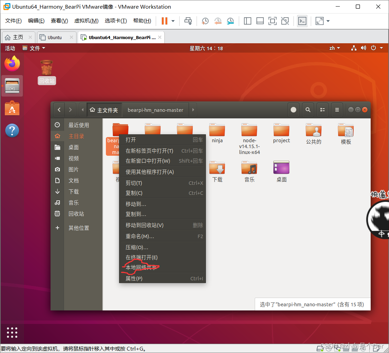Open the VMware snapshot manager icon
The height and width of the screenshot is (353, 389).
[230, 21]
